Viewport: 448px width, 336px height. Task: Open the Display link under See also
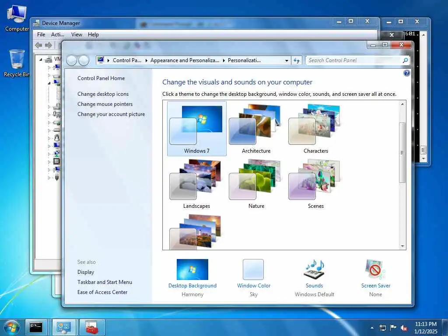click(x=85, y=272)
